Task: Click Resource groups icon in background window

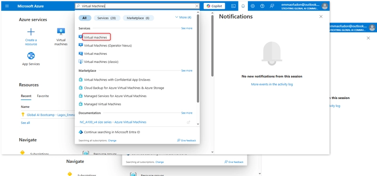Action: pyautogui.click(x=133, y=174)
